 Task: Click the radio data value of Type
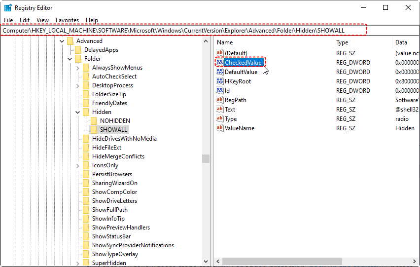(x=402, y=119)
